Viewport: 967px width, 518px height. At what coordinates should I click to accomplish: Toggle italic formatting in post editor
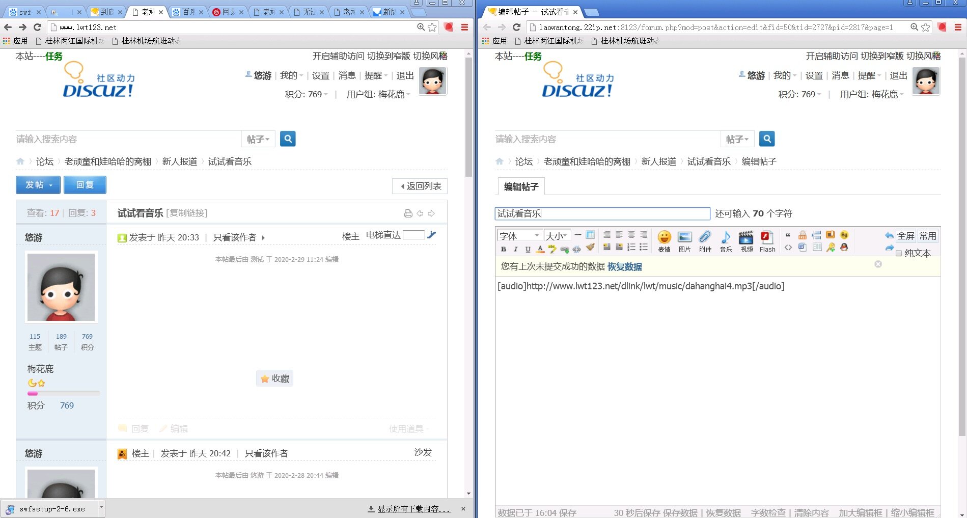[515, 249]
